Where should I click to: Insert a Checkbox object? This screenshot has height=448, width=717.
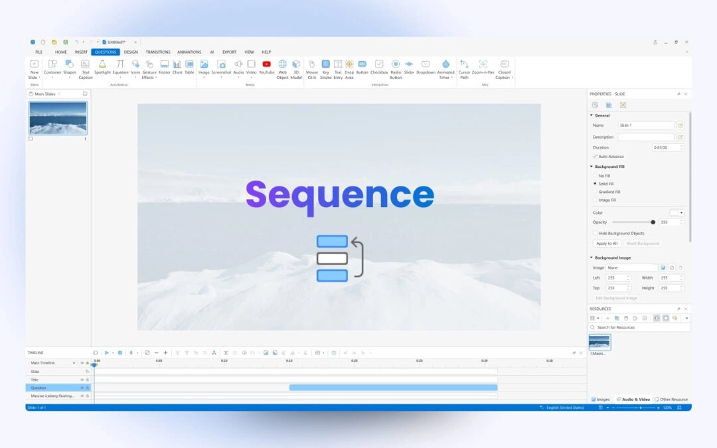tap(379, 67)
